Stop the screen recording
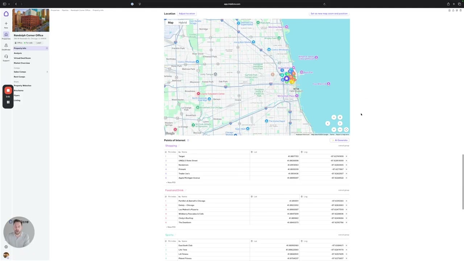Viewport: 464px width, 261px height. click(8, 91)
